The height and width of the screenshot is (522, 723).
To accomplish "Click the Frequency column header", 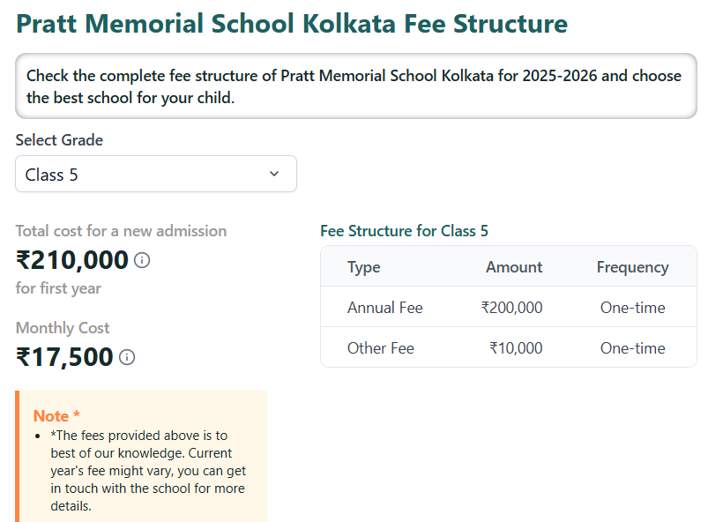I will pos(632,266).
